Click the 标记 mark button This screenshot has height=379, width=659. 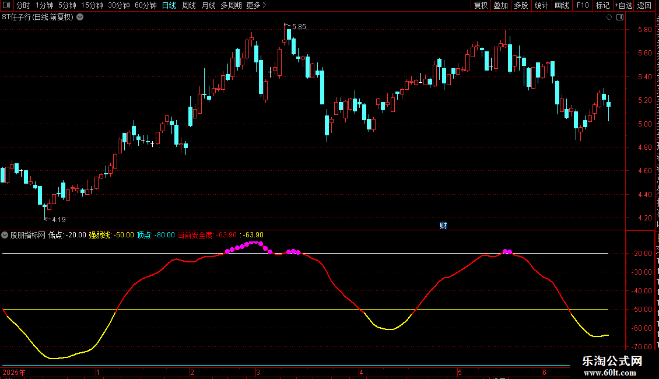coord(602,5)
